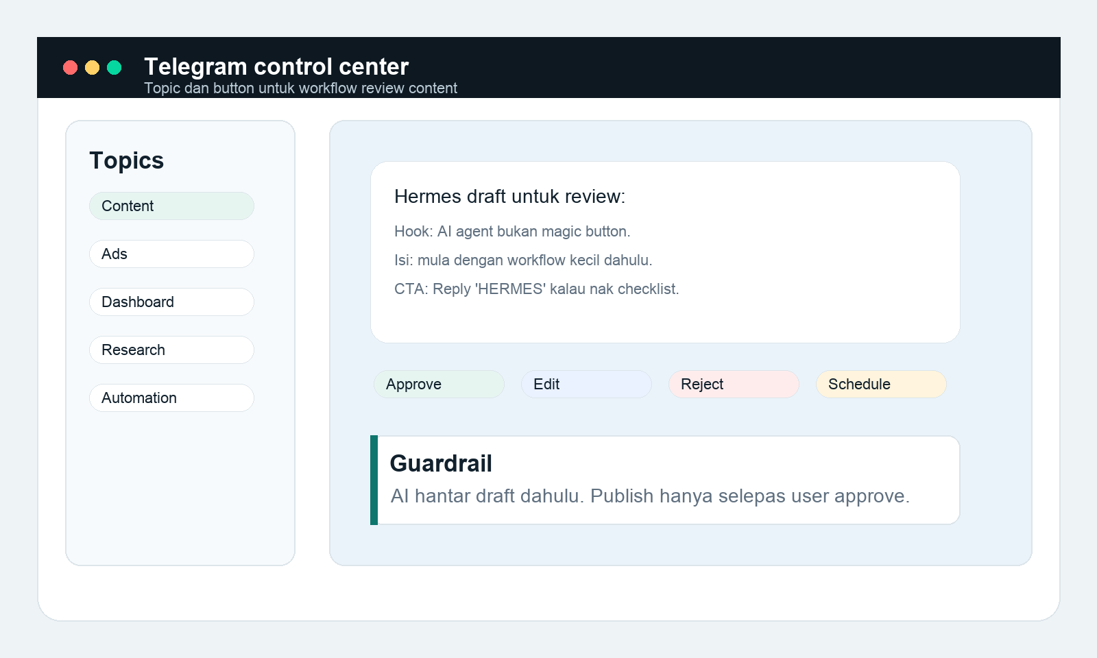
Task: Select the 'Isi: mula dengan workflow' line
Action: tap(523, 260)
